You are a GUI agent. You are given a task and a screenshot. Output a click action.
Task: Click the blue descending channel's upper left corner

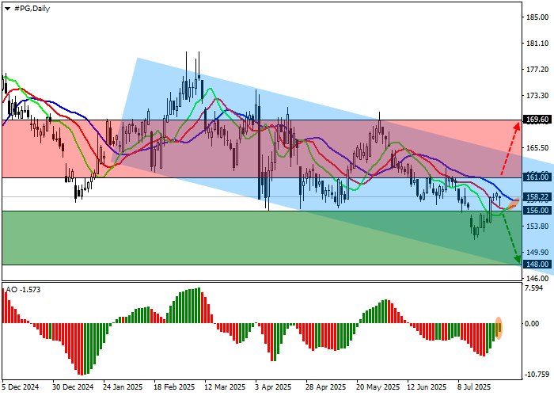point(138,60)
